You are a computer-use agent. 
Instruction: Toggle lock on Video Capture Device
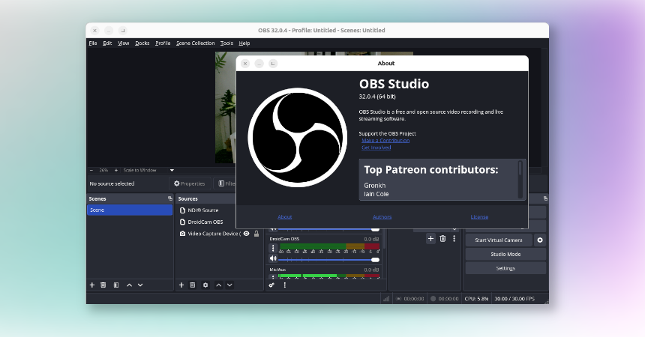point(256,234)
